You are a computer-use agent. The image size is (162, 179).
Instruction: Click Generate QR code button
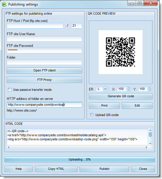coord(121,96)
